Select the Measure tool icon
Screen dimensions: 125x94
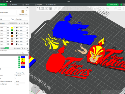point(112,9)
